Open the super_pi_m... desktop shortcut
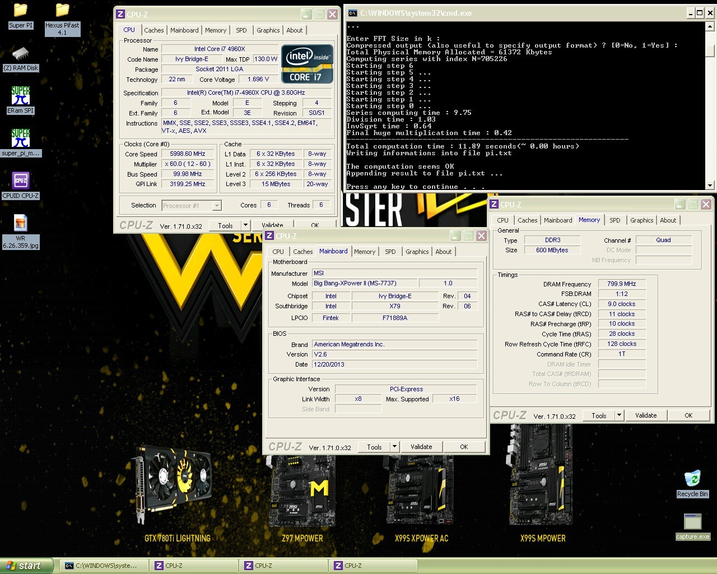 point(21,143)
